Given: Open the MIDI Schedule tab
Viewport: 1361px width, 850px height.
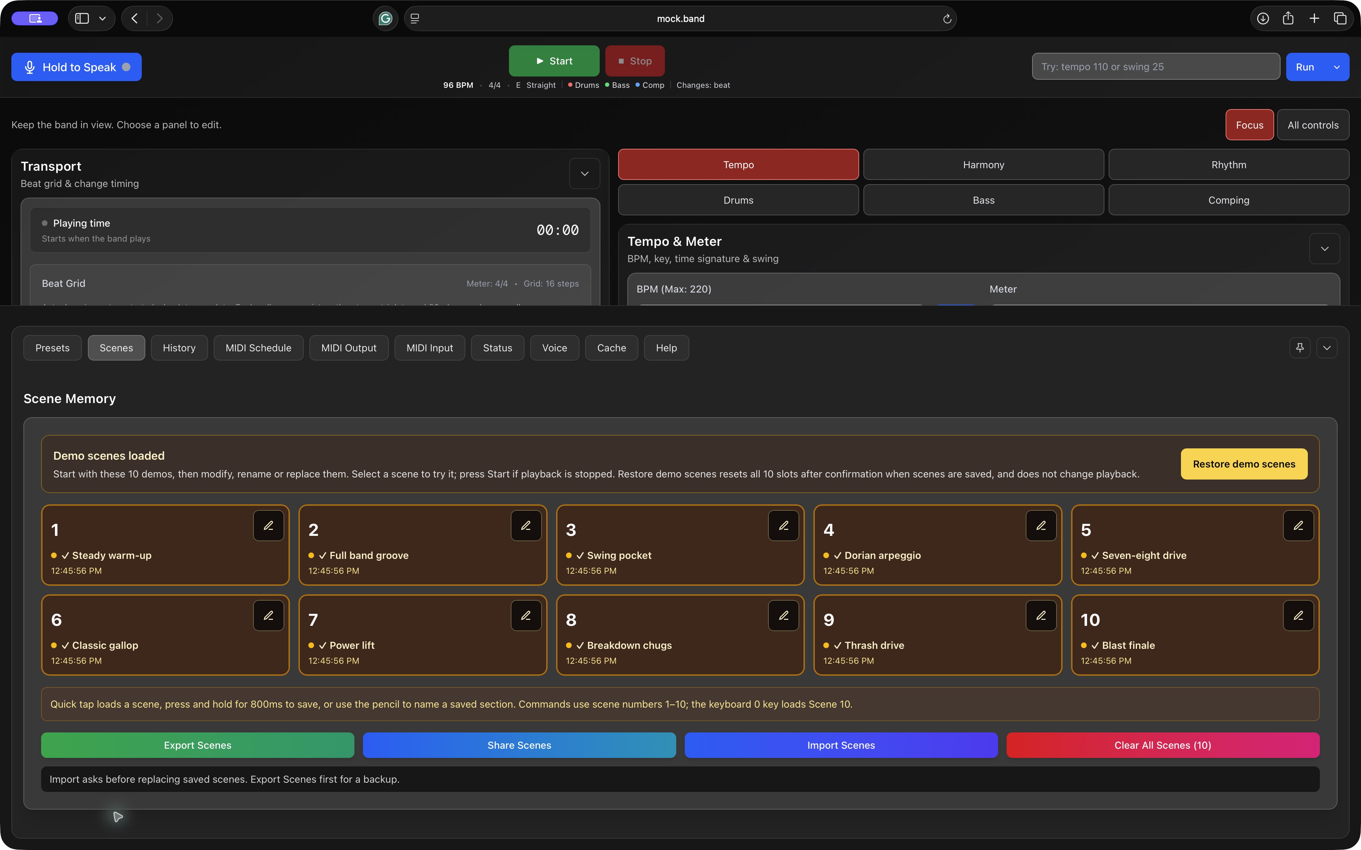Looking at the screenshot, I should pyautogui.click(x=259, y=348).
